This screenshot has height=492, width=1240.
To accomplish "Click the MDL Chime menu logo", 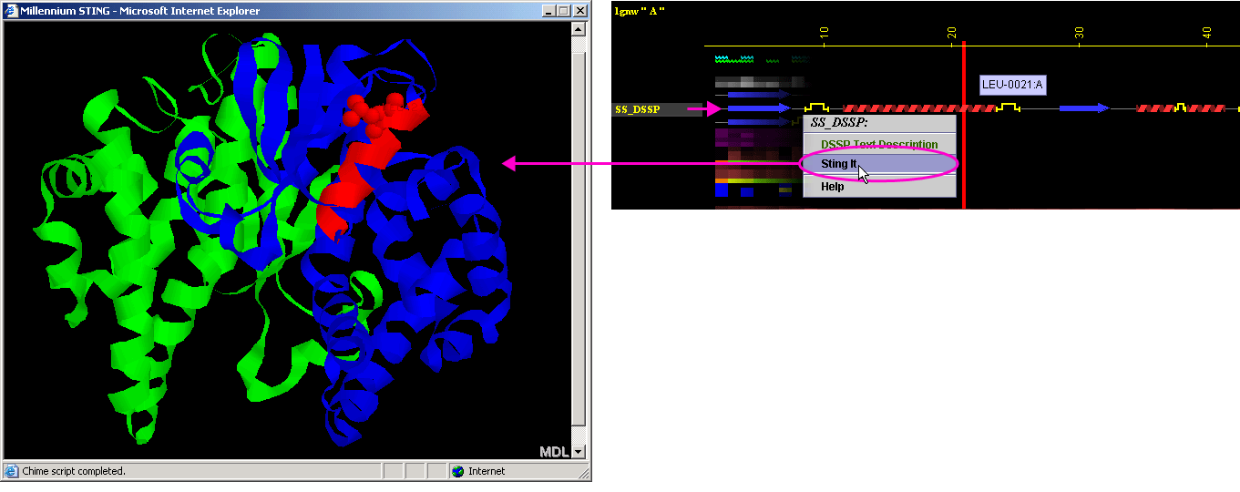I will [554, 452].
